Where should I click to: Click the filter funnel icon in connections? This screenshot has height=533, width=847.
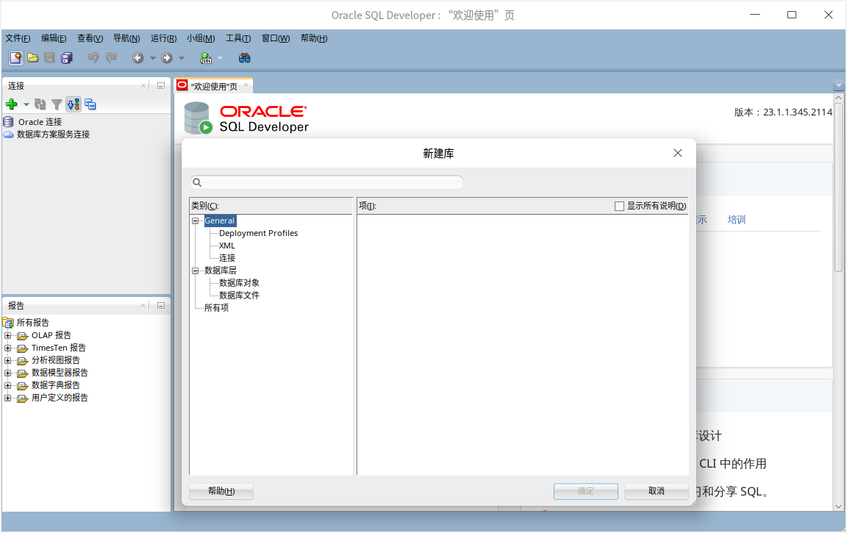[57, 104]
